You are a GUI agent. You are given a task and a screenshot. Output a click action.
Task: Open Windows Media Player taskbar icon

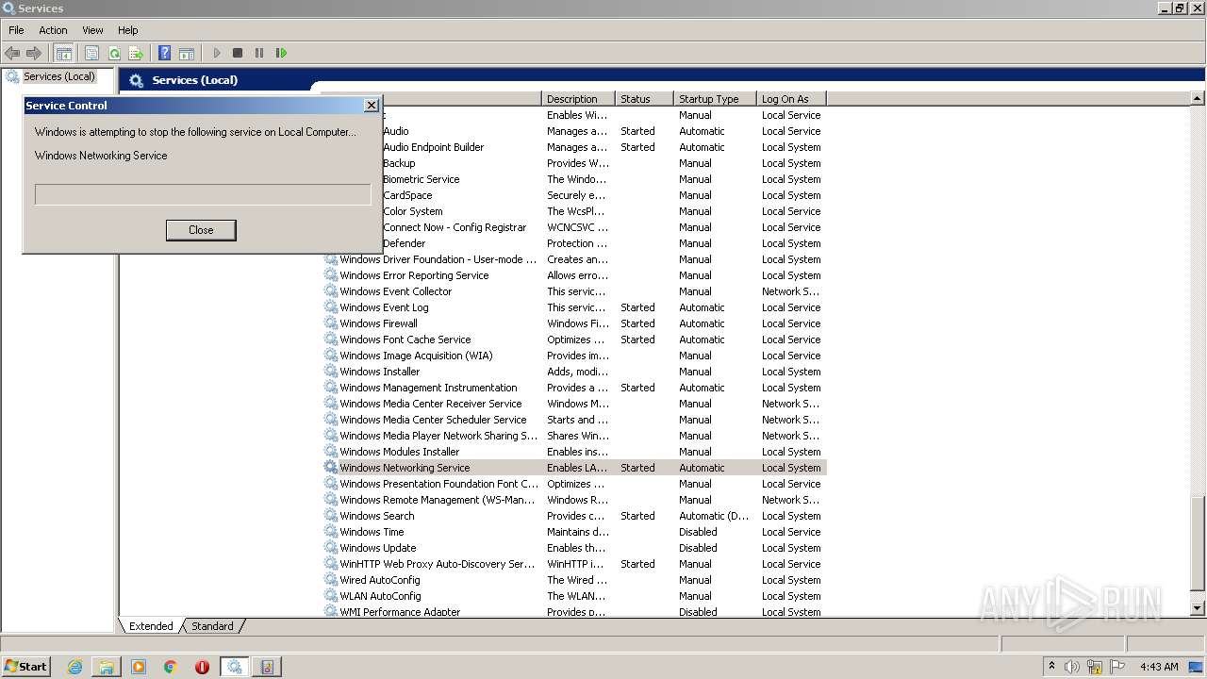139,667
